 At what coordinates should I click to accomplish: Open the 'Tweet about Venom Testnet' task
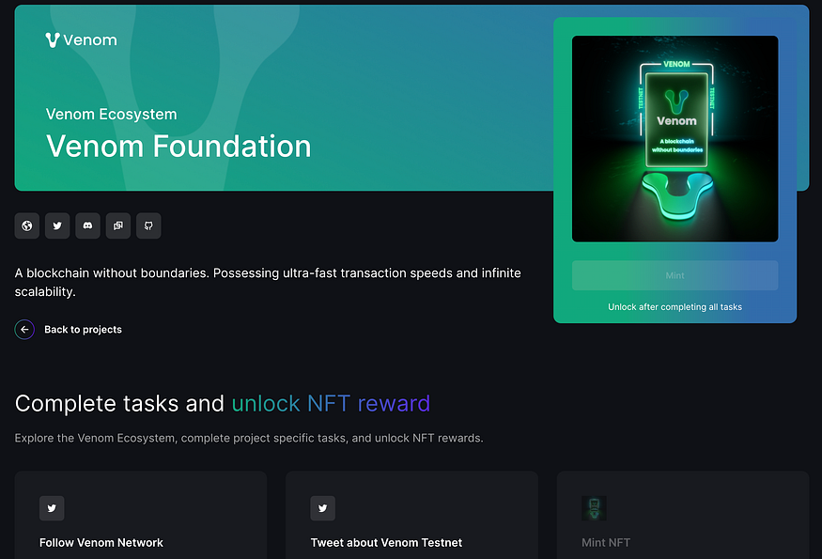click(x=386, y=543)
